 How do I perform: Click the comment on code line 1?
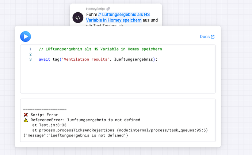[100, 49]
